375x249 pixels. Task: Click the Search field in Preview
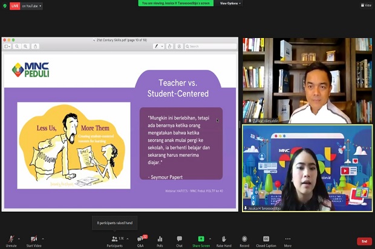210,46
